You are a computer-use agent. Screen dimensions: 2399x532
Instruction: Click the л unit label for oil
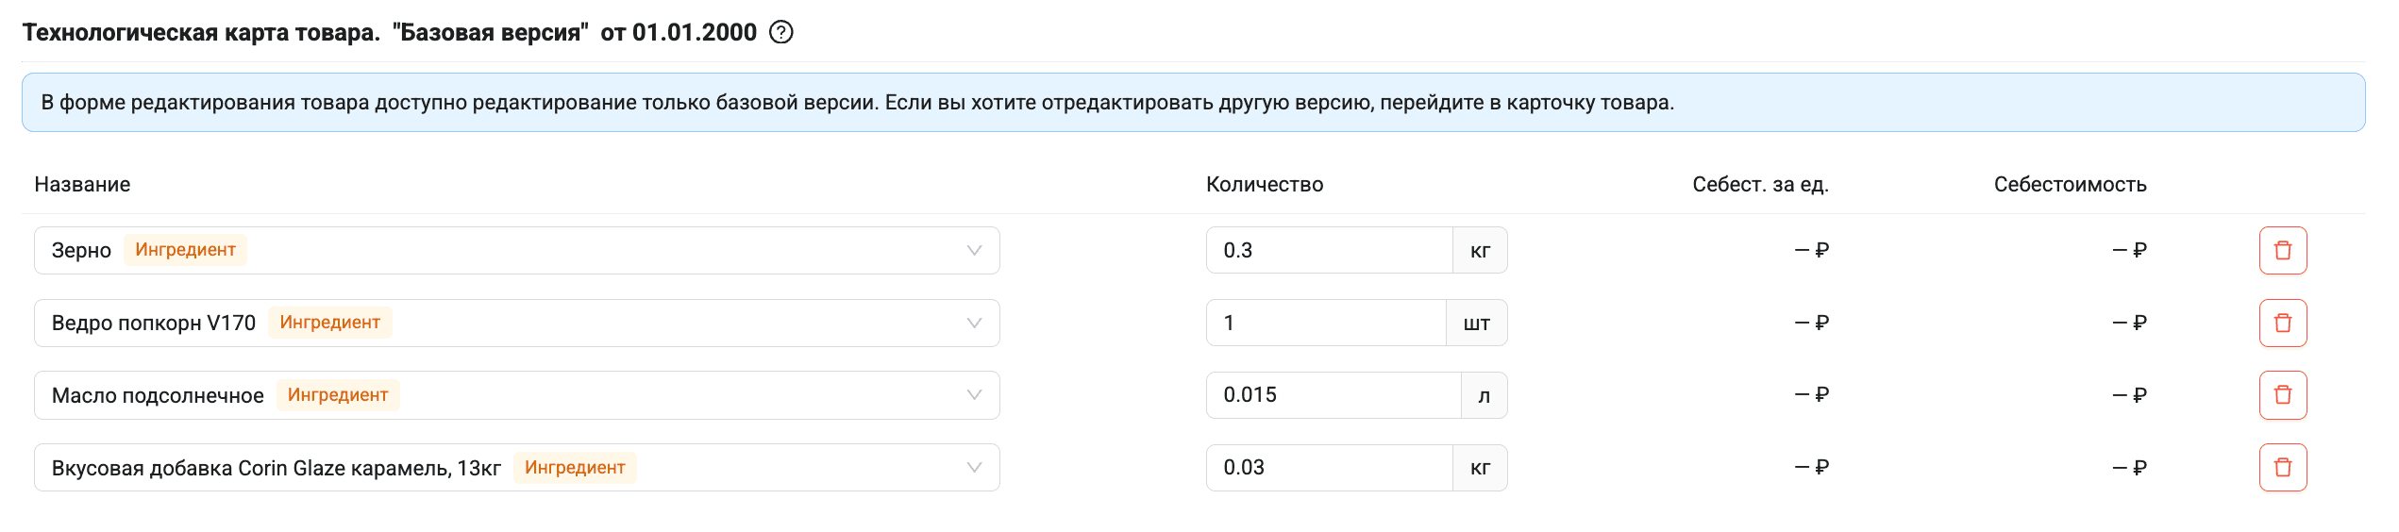coord(1485,394)
